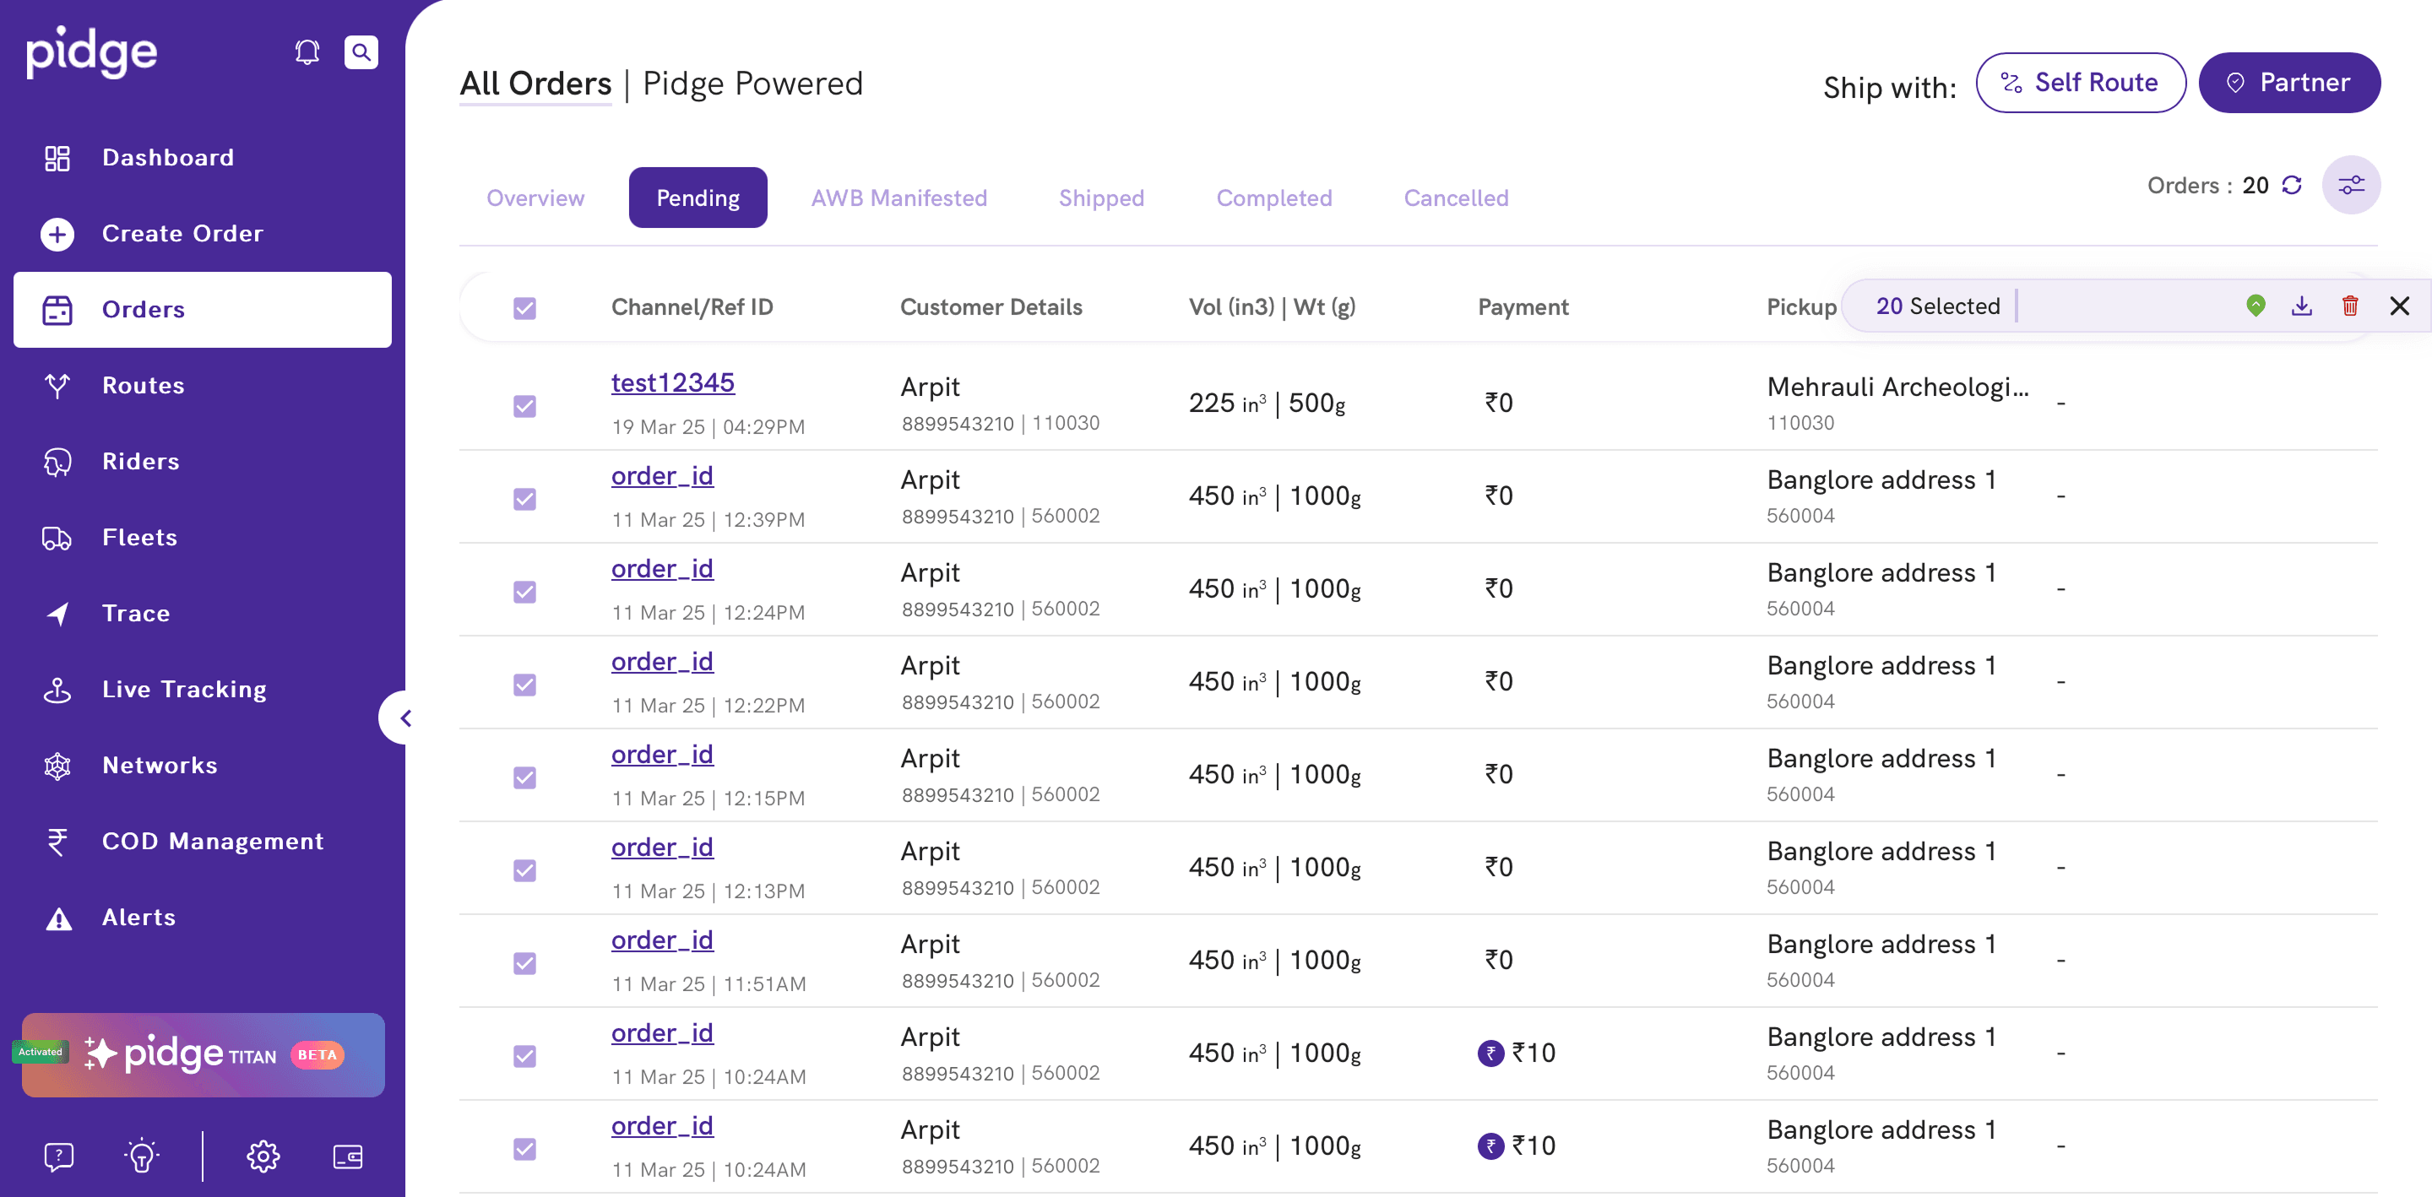
Task: Click the notification bell icon
Action: tap(307, 52)
